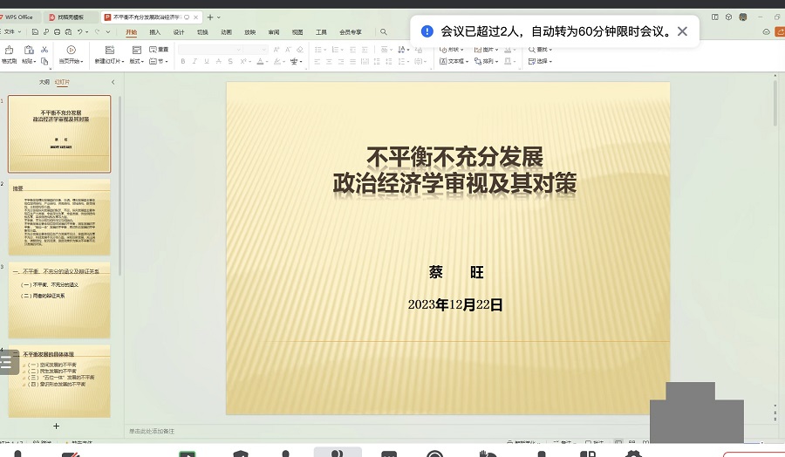
Task: Start slideshow from current slide icon
Action: coord(71,51)
